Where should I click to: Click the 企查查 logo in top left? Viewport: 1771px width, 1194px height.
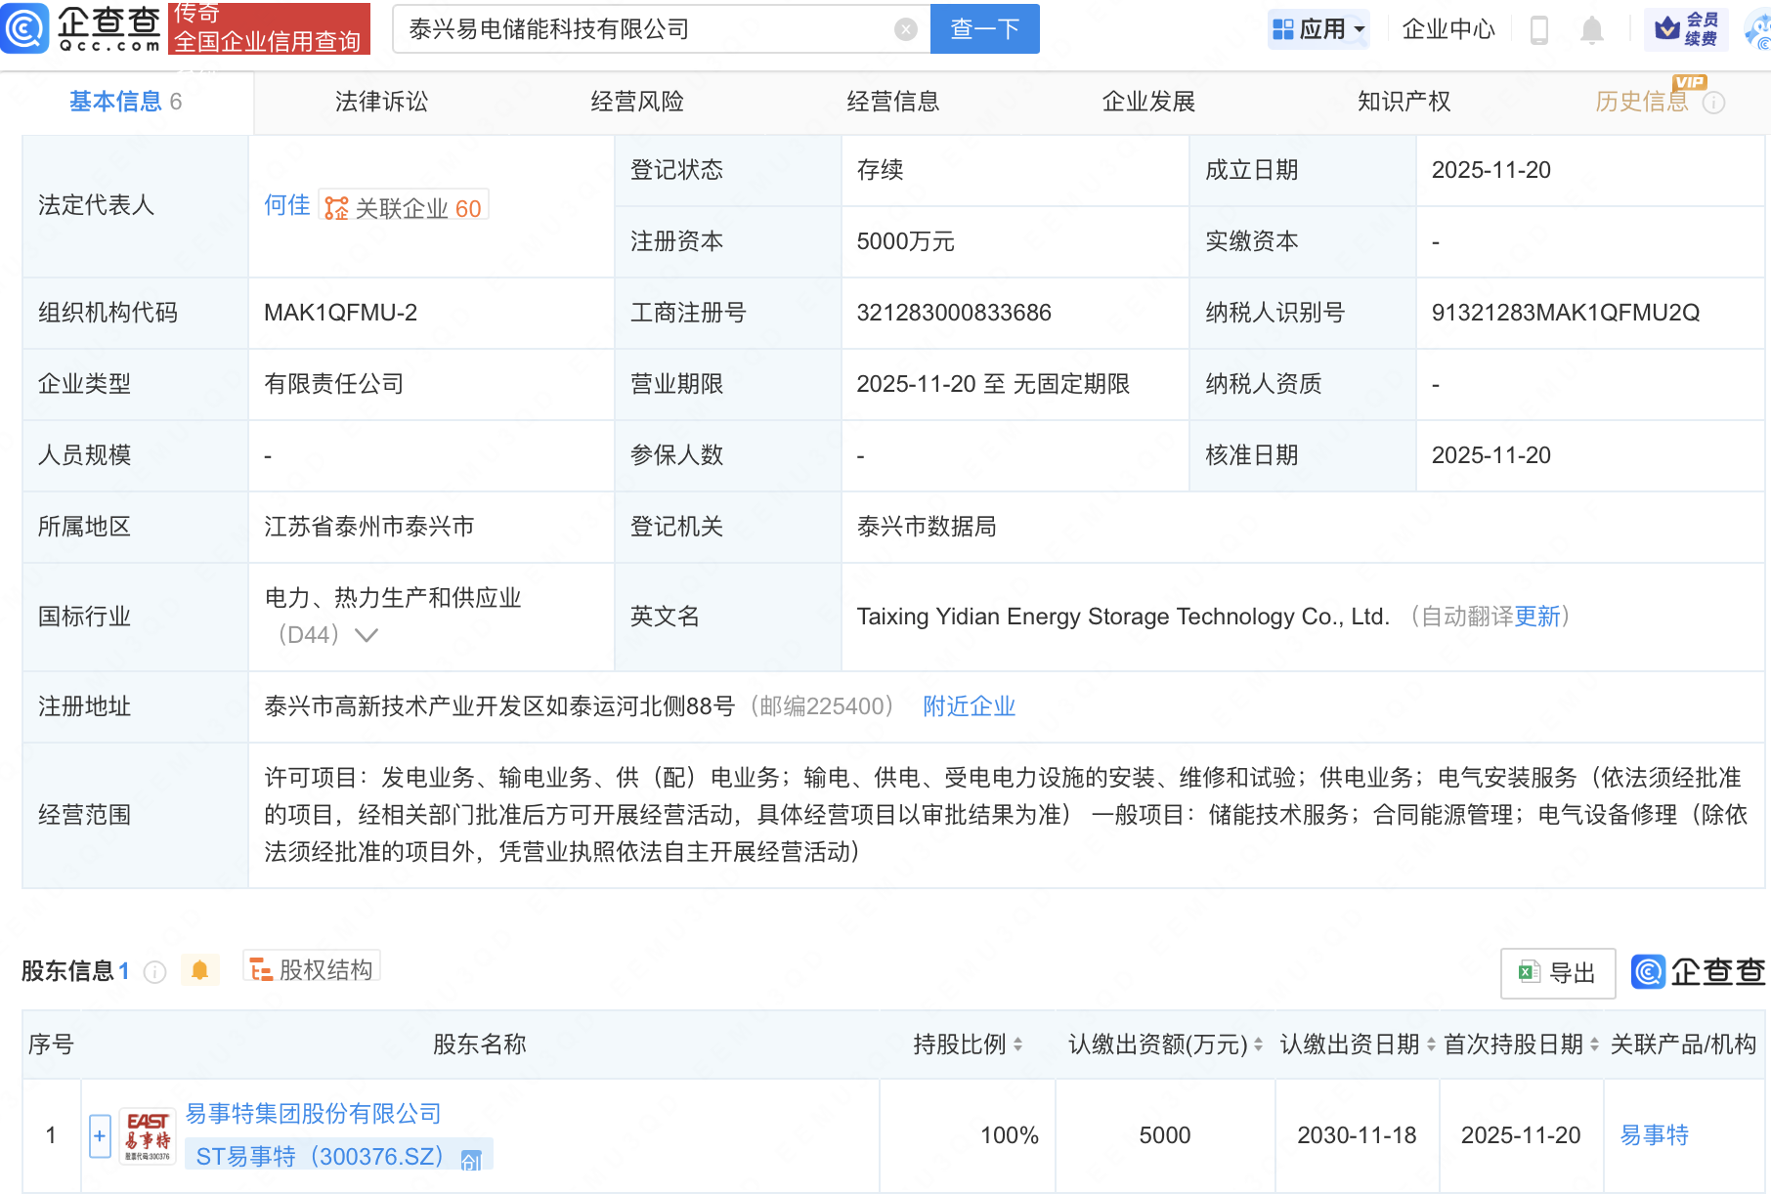pos(83,28)
